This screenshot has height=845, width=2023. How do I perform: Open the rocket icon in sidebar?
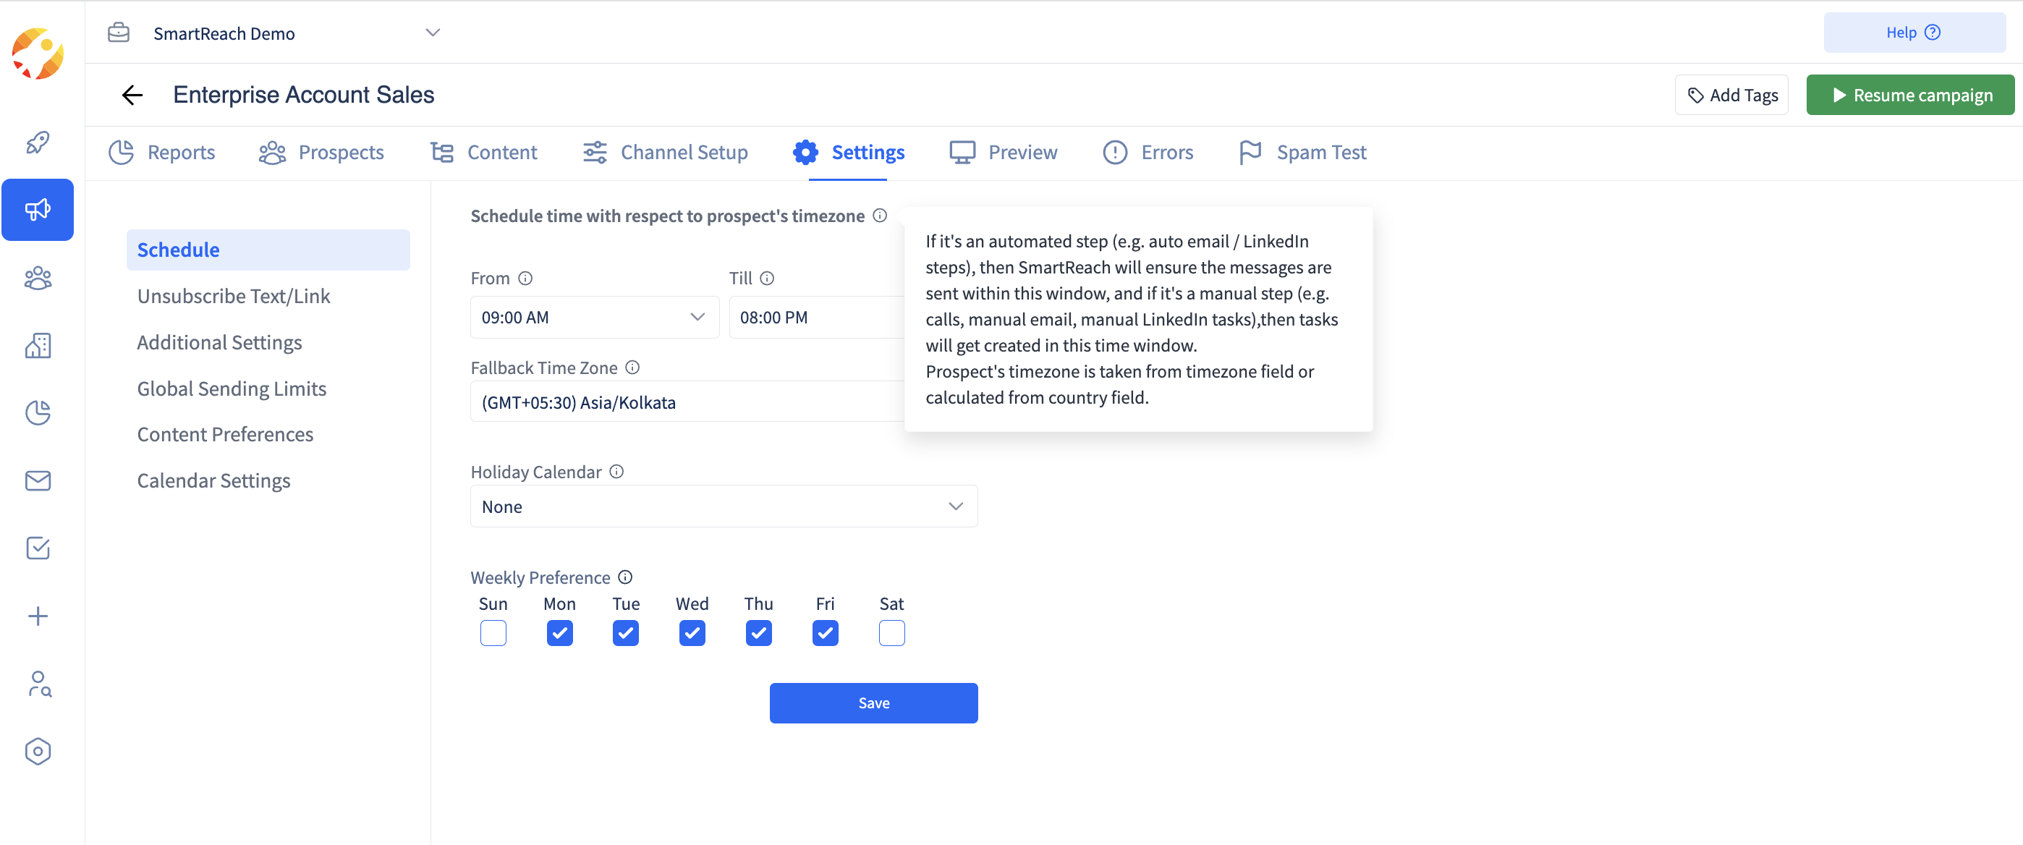click(38, 142)
